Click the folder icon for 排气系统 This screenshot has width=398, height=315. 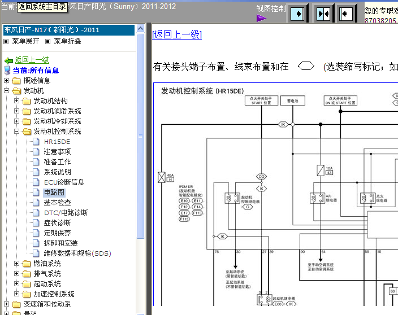pyautogui.click(x=27, y=274)
